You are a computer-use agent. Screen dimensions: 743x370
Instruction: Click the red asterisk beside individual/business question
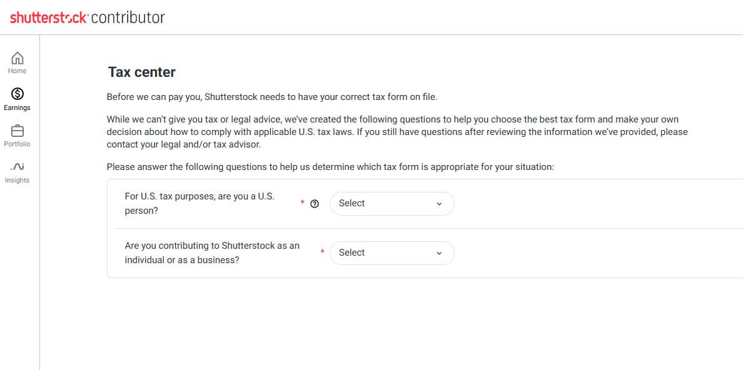coord(323,251)
